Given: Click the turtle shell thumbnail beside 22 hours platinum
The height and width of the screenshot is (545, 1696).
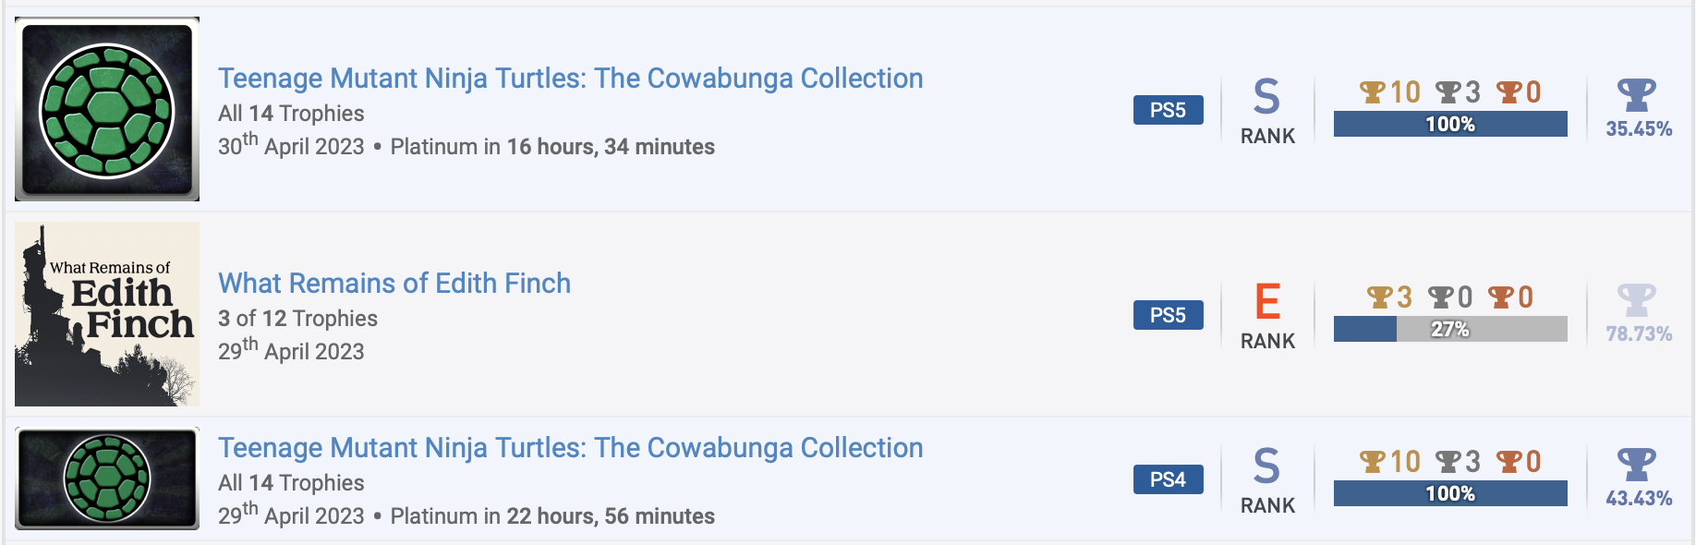Looking at the screenshot, I should coord(107,478).
